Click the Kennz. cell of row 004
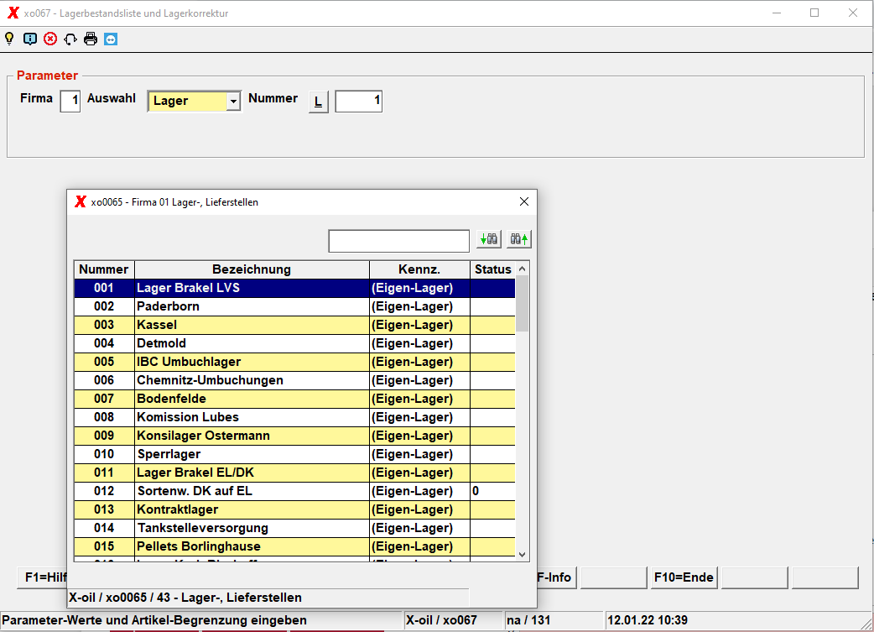The height and width of the screenshot is (632, 874). click(419, 343)
